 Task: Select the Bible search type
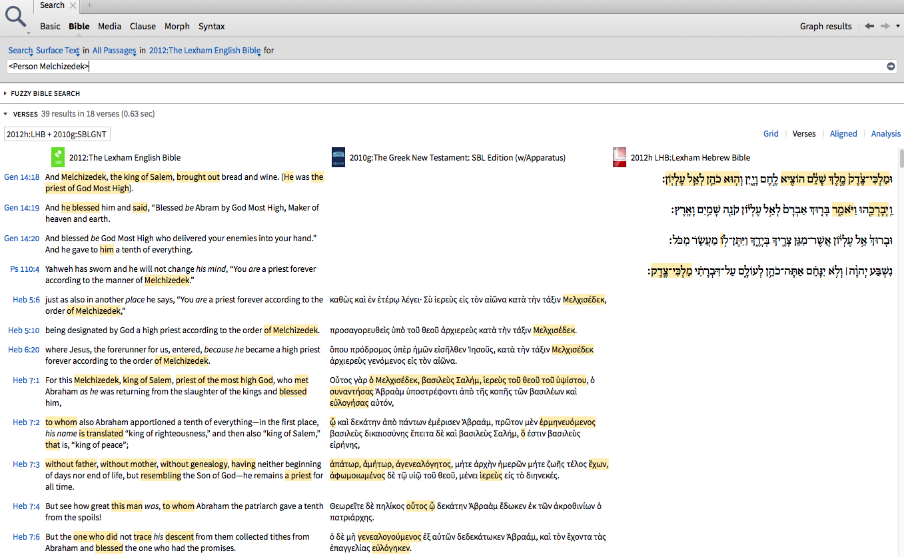pos(79,26)
